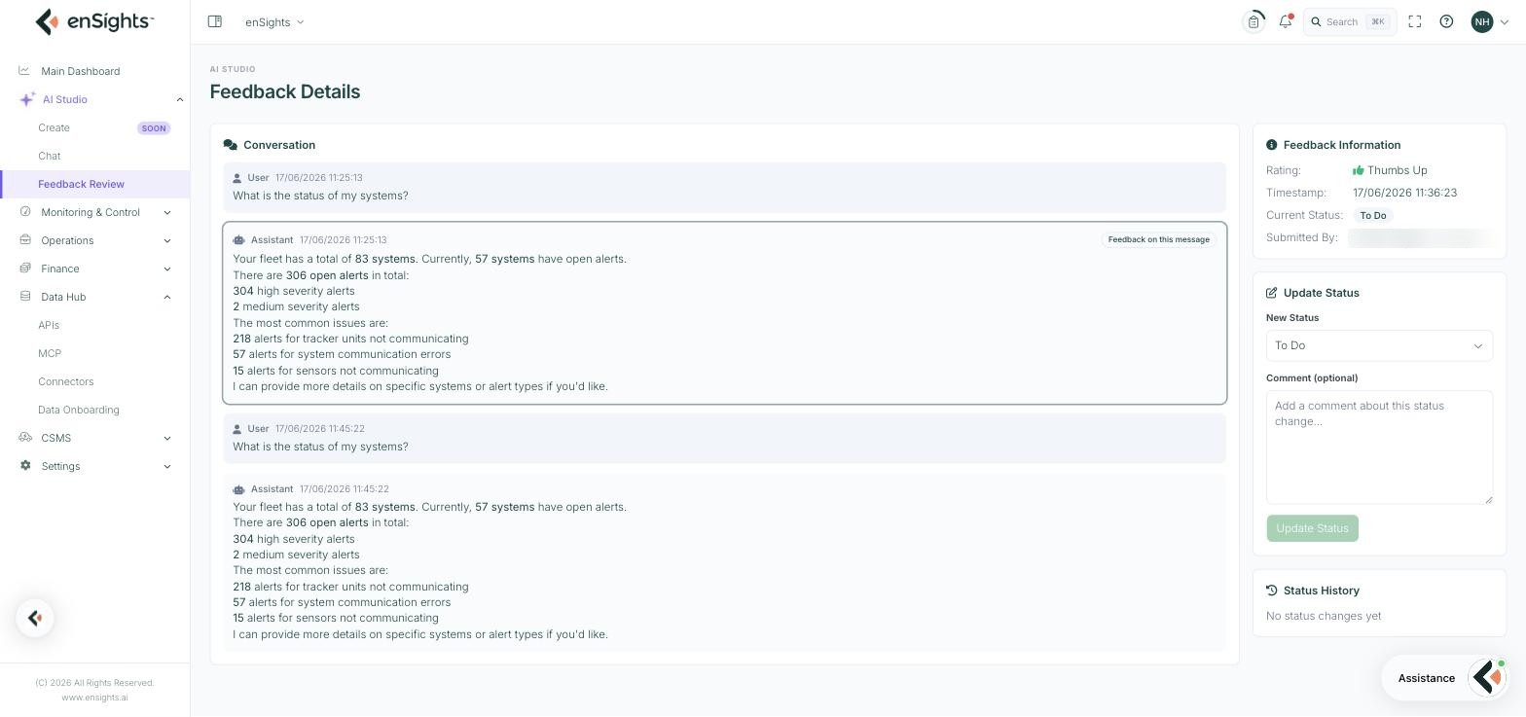Open the Assistance chat widget
1526x717 pixels.
tap(1444, 678)
